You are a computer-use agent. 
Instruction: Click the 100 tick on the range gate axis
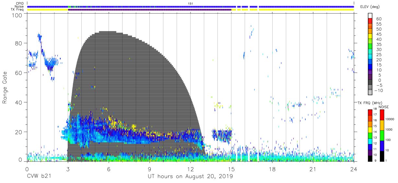tap(17, 15)
